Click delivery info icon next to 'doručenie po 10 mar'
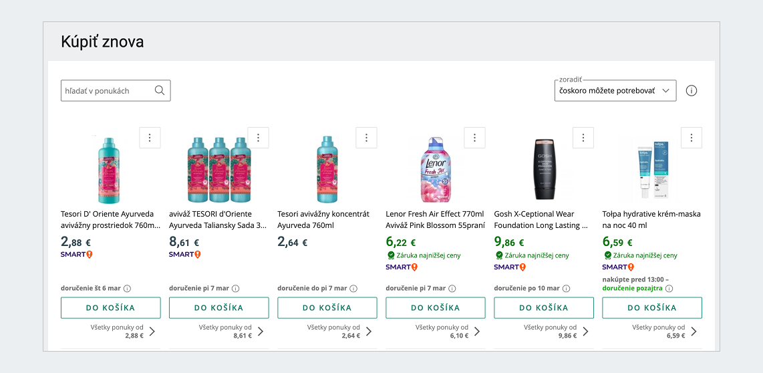Viewport: 763px width, 373px height. point(566,289)
